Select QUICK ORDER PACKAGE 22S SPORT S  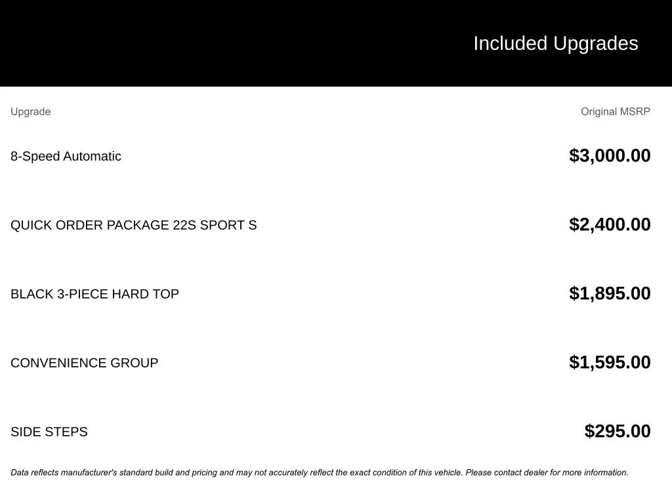(x=133, y=225)
